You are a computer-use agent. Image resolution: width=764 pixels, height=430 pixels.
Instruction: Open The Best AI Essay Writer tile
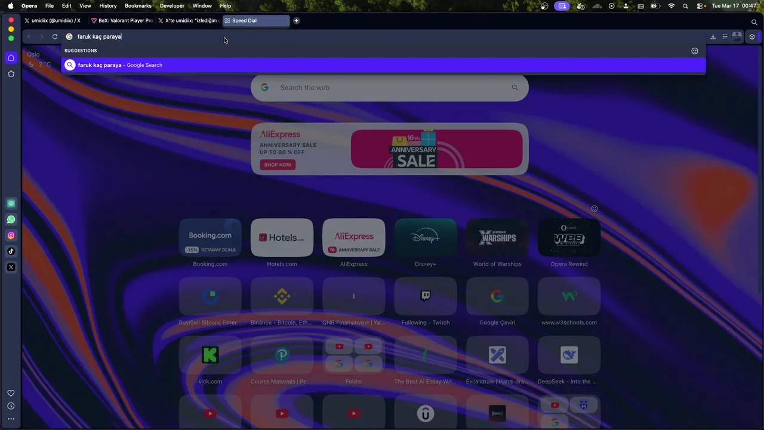[426, 355]
